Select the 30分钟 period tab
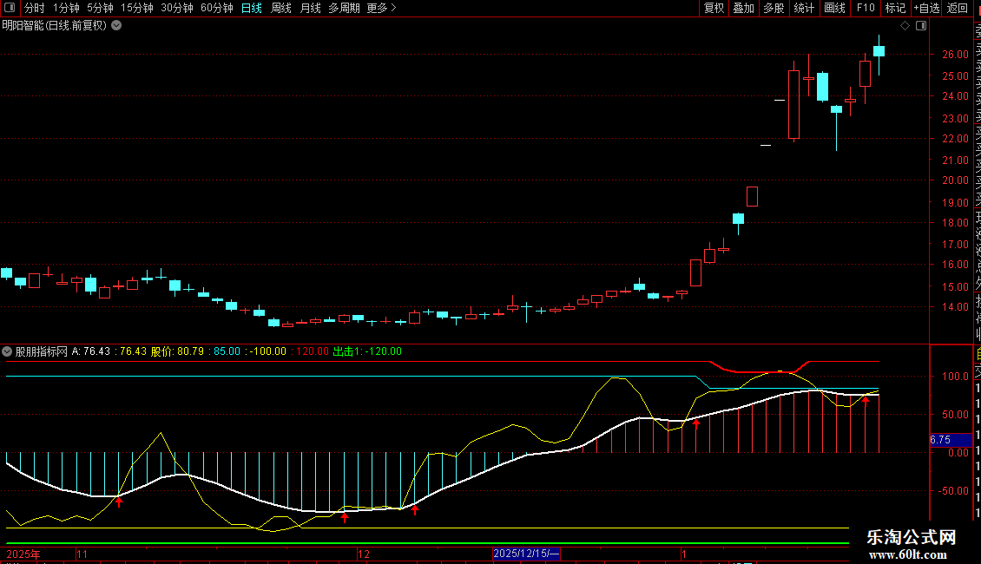 [x=177, y=8]
